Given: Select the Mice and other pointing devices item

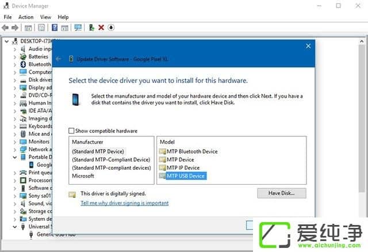Looking at the screenshot, I should click(x=40, y=134).
